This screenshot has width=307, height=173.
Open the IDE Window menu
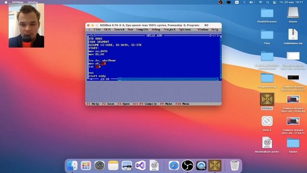(202, 29)
